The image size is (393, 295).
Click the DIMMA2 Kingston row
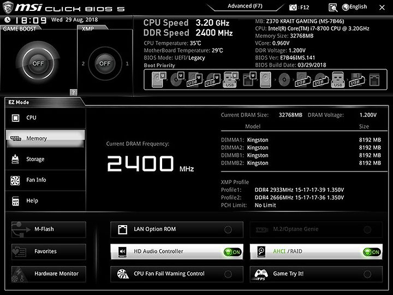301,147
